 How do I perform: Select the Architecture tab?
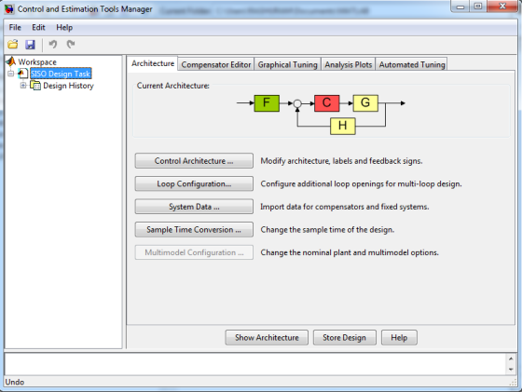[x=153, y=63]
